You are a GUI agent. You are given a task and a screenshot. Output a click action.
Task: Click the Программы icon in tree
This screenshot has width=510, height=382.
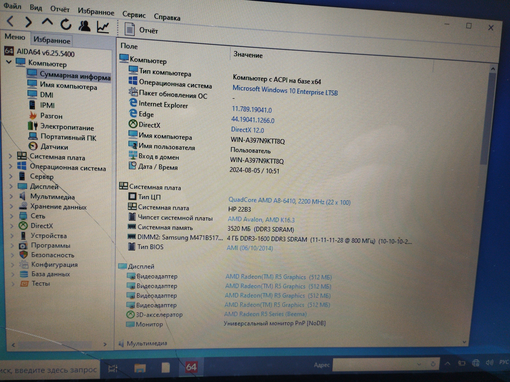pyautogui.click(x=23, y=246)
